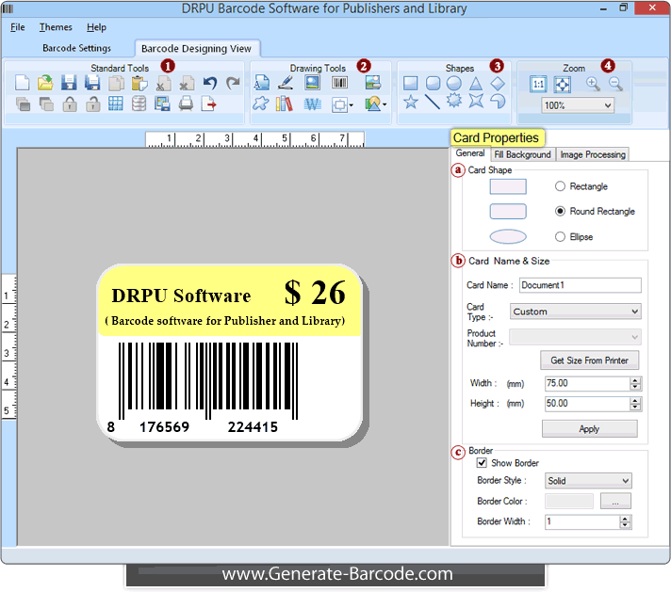Redo the last undone action
Image resolution: width=671 pixels, height=592 pixels.
click(233, 83)
